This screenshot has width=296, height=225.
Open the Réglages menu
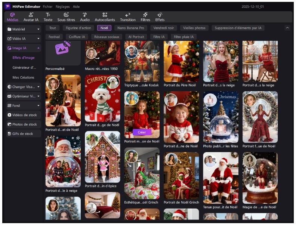tap(62, 7)
